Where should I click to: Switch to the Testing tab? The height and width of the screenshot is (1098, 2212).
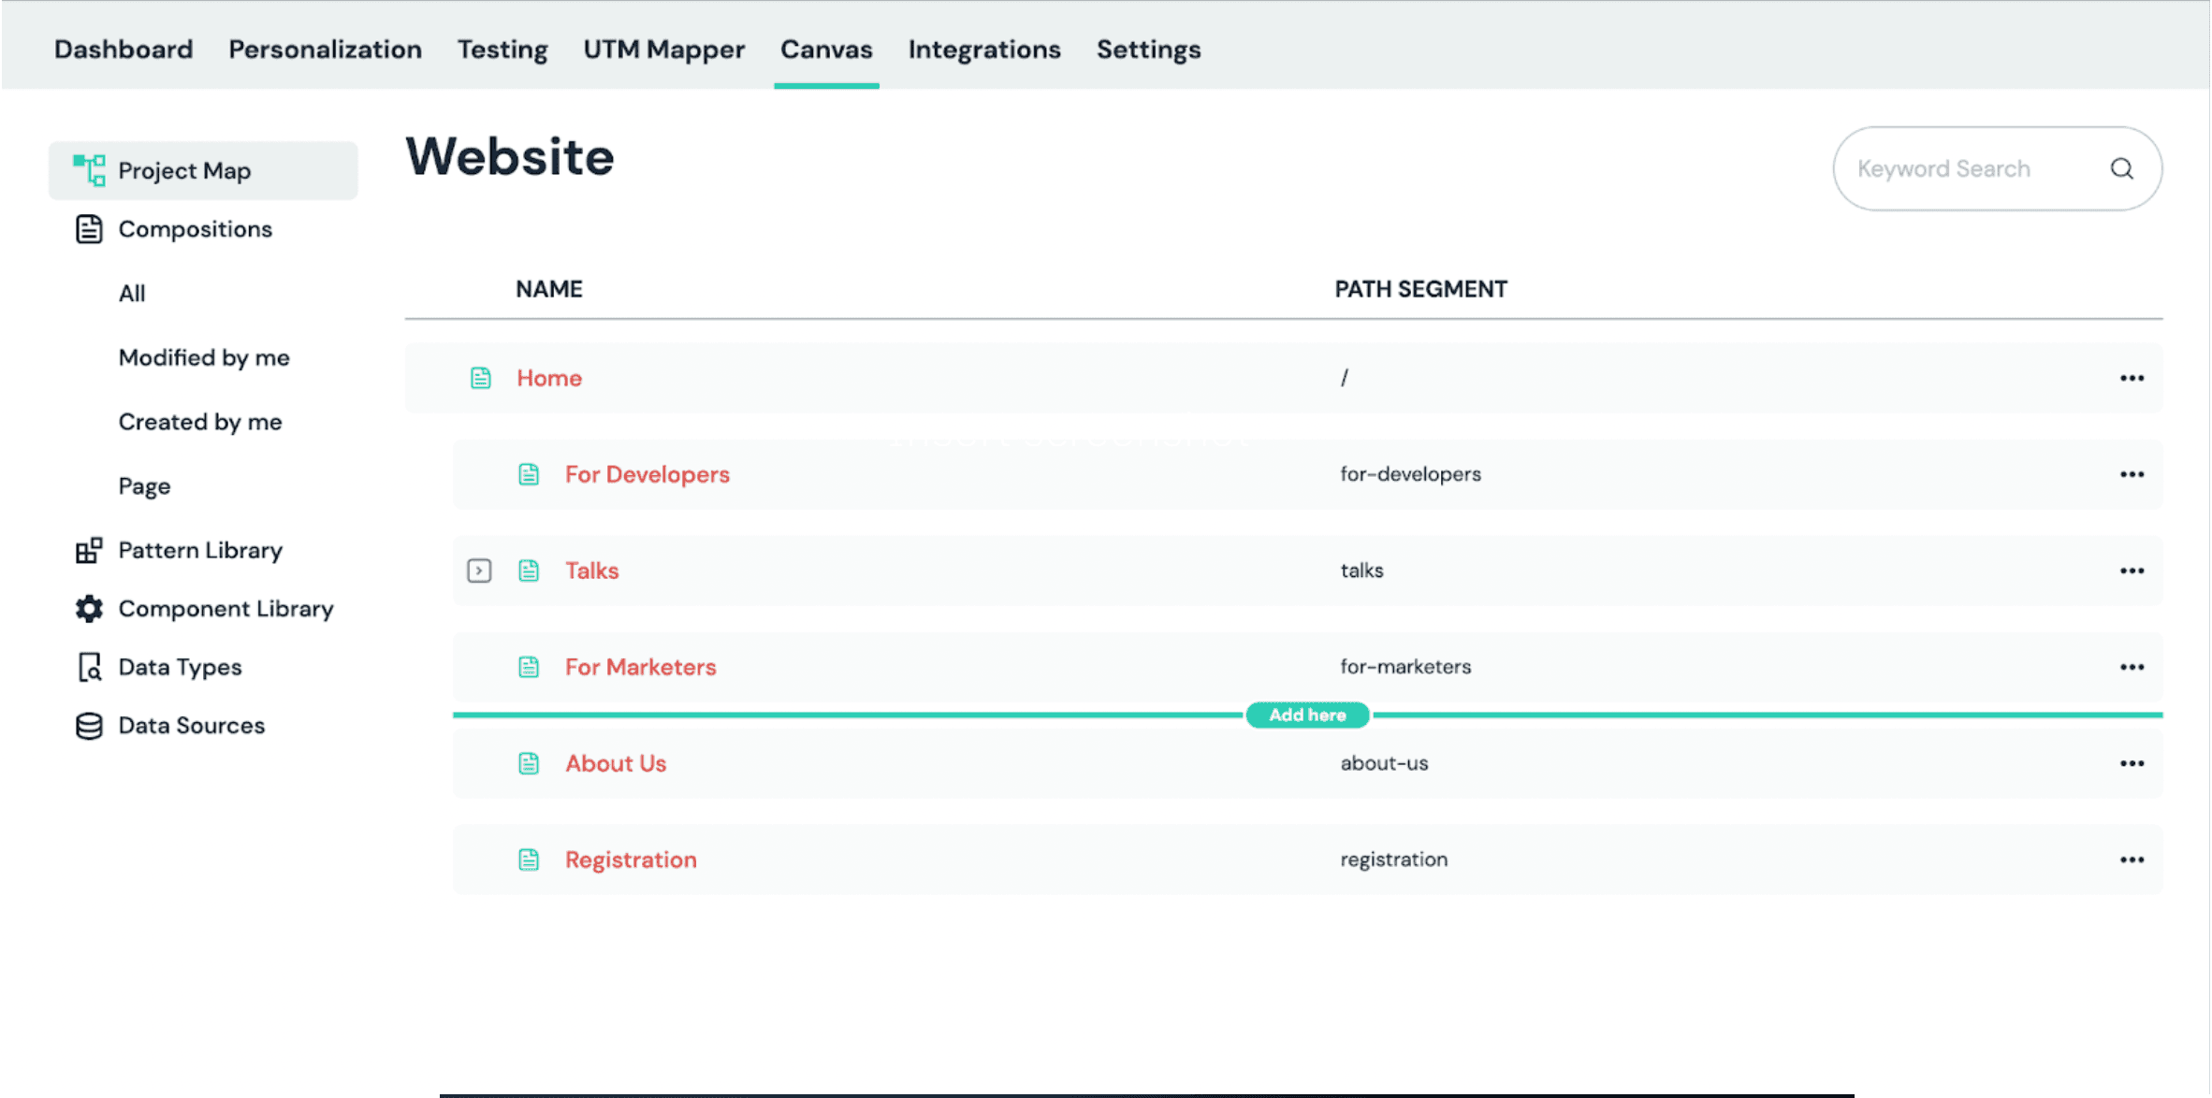pyautogui.click(x=502, y=50)
